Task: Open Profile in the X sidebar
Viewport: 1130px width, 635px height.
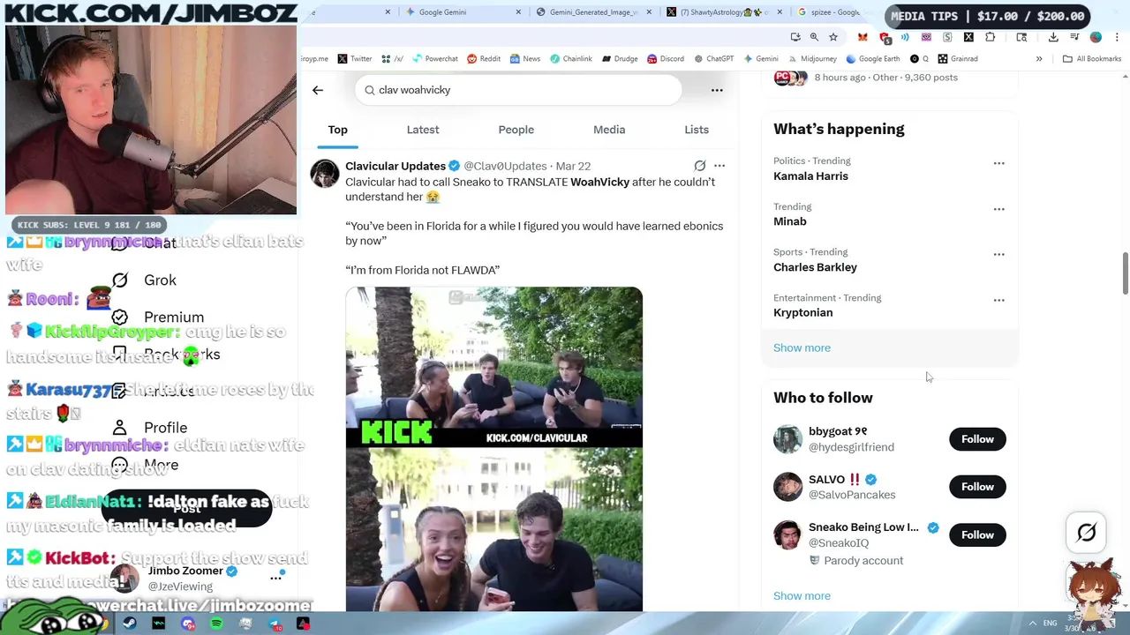Action: (x=148, y=428)
